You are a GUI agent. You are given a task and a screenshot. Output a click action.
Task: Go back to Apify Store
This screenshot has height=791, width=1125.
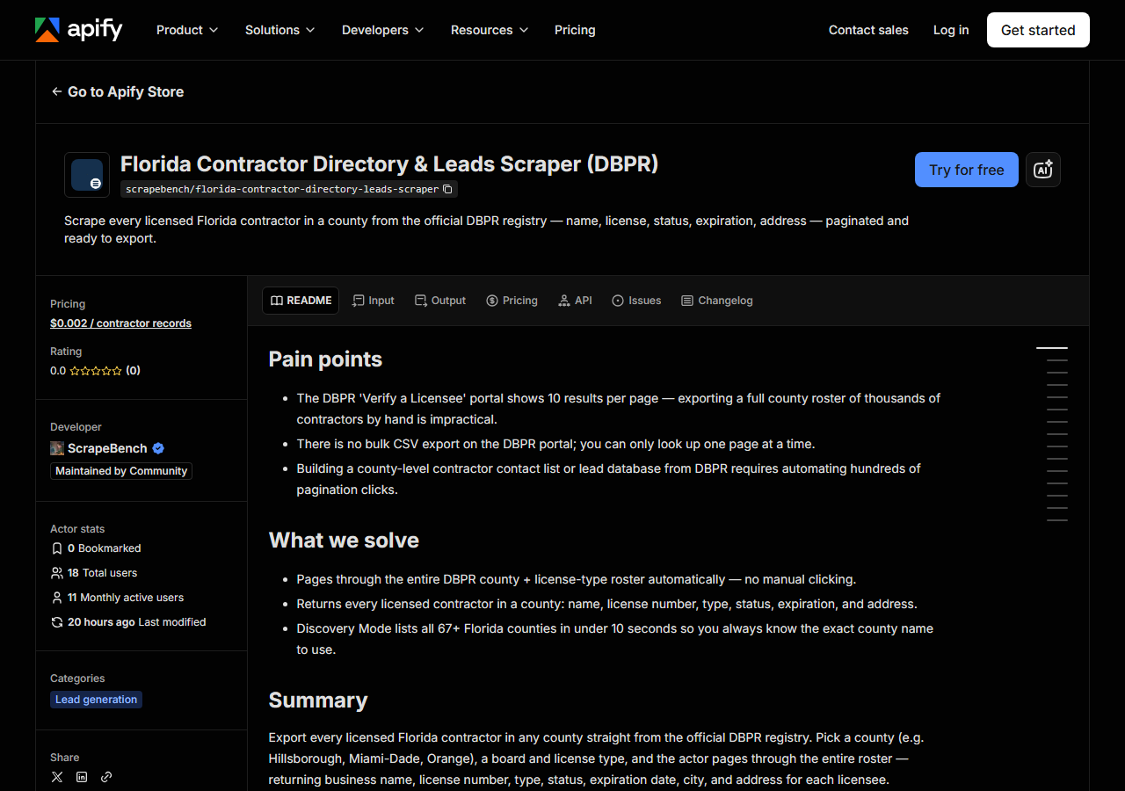coord(118,91)
